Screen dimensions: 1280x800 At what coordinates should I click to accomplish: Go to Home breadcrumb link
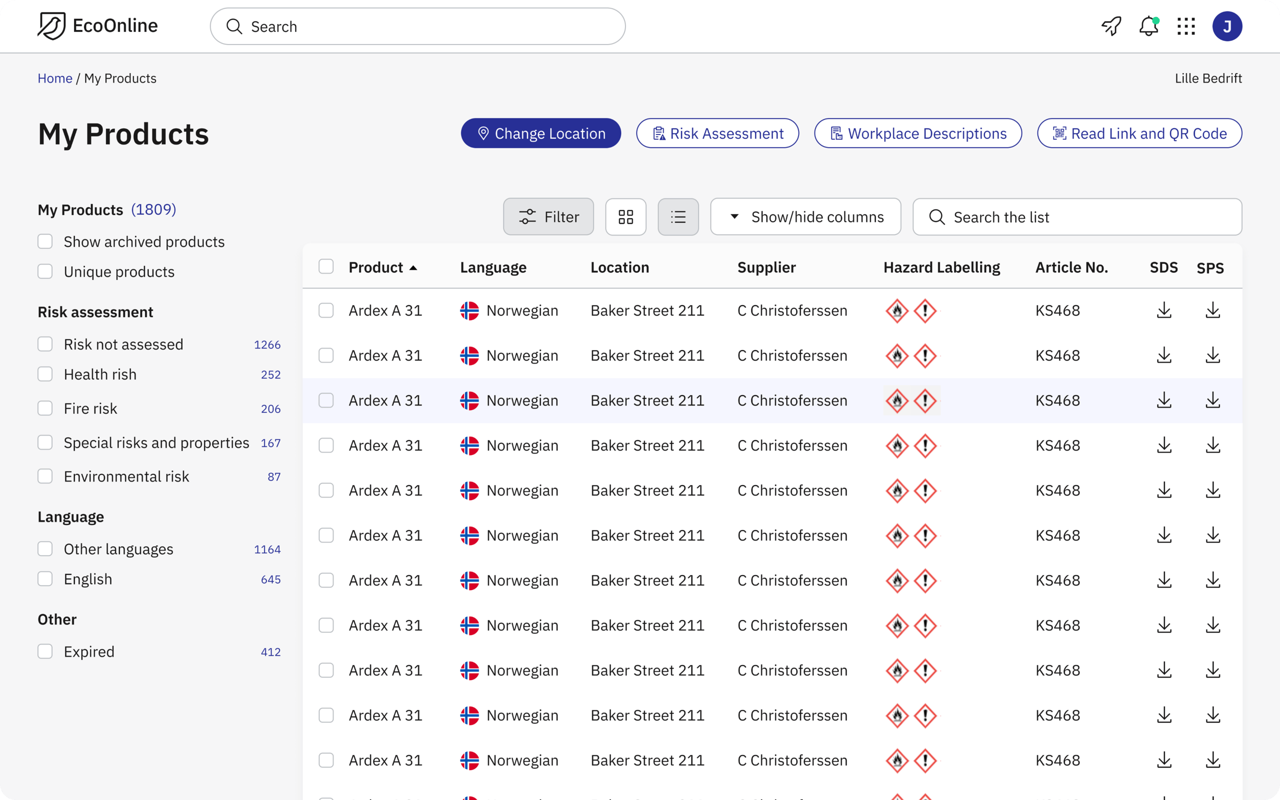tap(54, 78)
